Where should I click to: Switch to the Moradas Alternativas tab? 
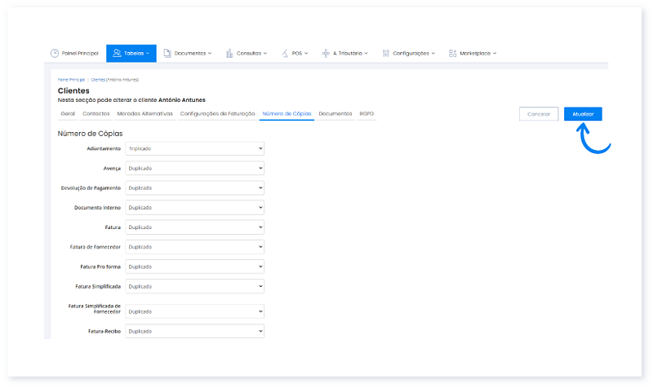point(145,113)
